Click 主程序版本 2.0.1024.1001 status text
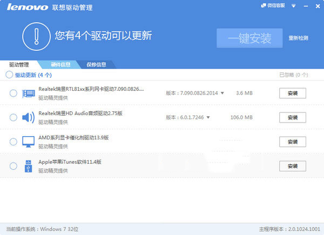Image resolution: width=324 pixels, height=235 pixels. pos(289,229)
